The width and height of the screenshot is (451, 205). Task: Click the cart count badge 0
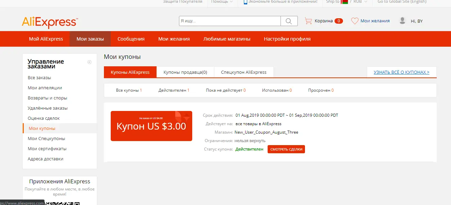(x=339, y=21)
